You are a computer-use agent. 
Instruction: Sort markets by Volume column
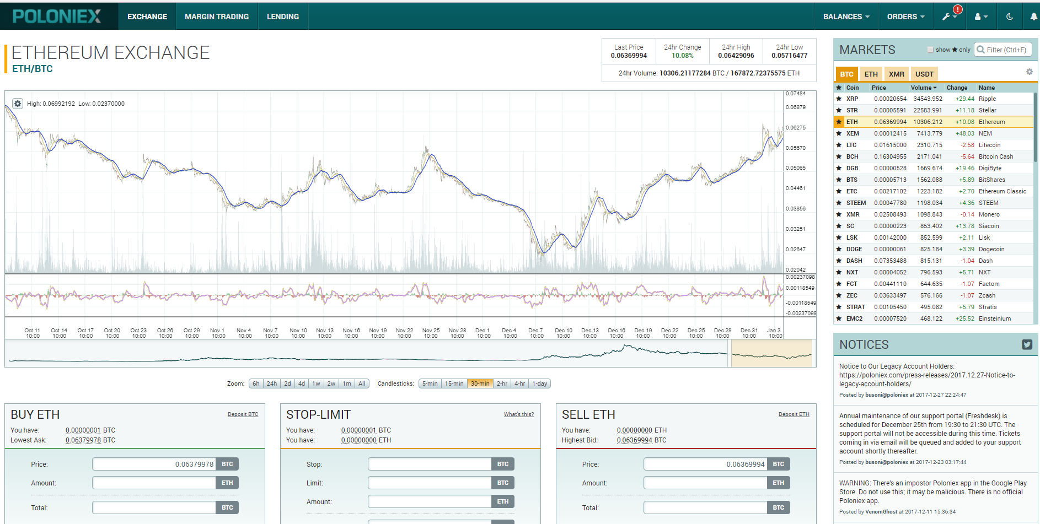[924, 88]
